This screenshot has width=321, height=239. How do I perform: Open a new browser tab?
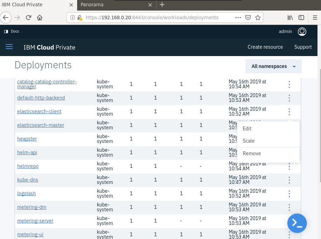162,5
